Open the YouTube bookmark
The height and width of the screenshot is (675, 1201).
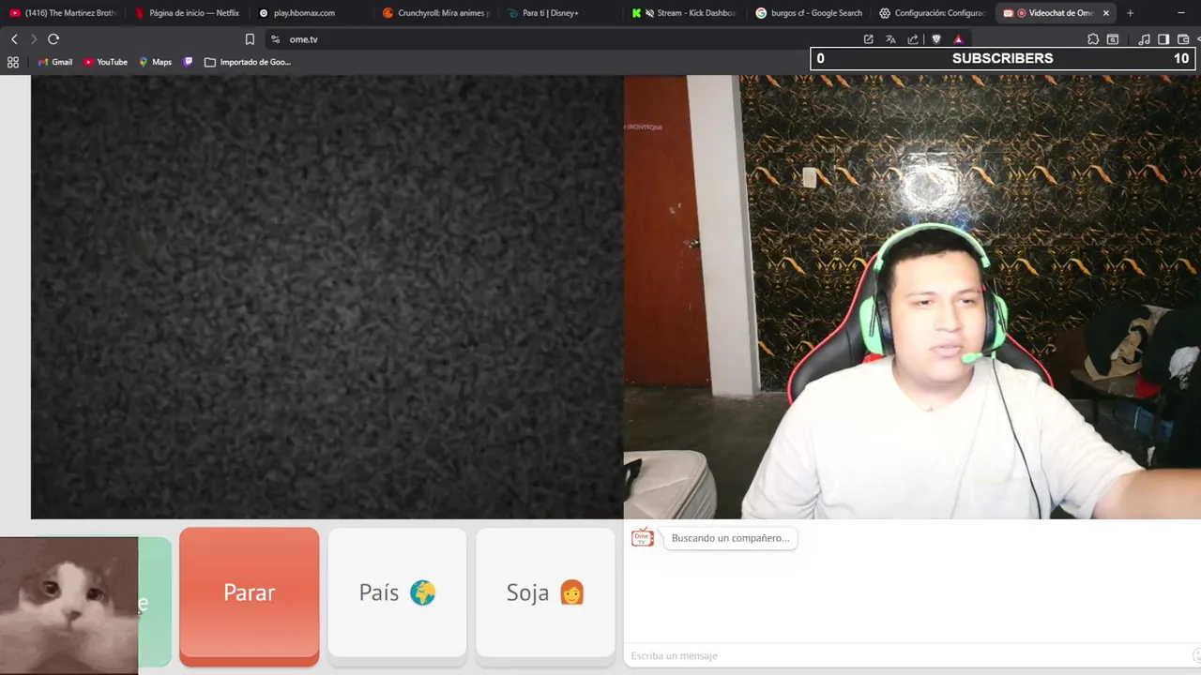point(106,62)
